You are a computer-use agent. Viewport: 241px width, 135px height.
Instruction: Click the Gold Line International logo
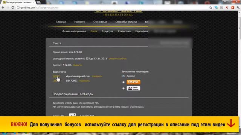(x=118, y=13)
